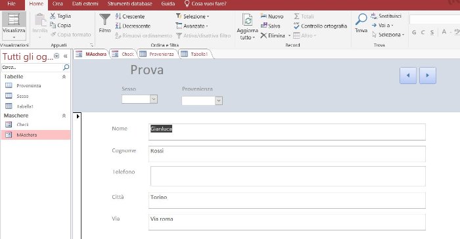Switch to the Crea ribbon tab
Viewport: 460px width, 239px height.
58,4
